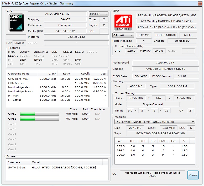This screenshot has width=204, height=186.
Task: Select the Northbridge Status row
Action: (57, 92)
